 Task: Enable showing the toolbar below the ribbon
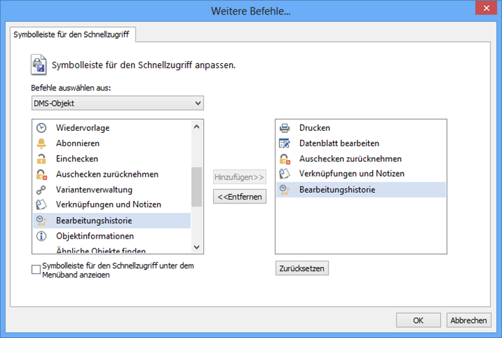[36, 270]
